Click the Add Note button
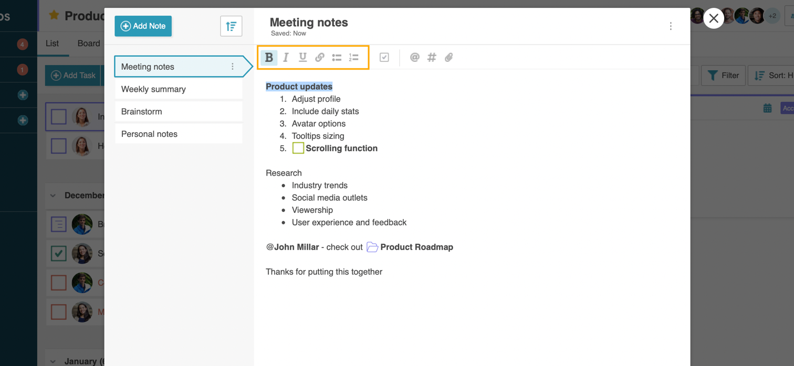The height and width of the screenshot is (366, 794). tap(143, 25)
